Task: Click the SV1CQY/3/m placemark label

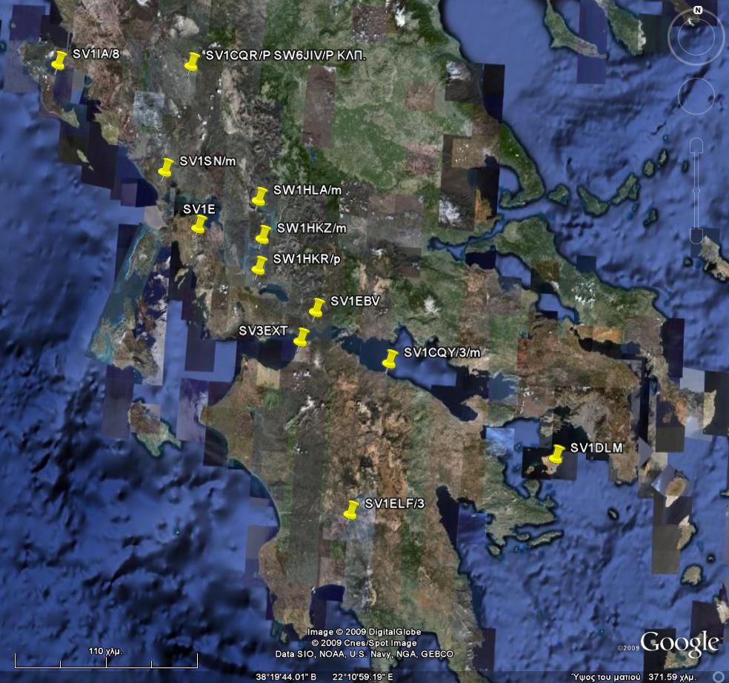Action: (442, 352)
